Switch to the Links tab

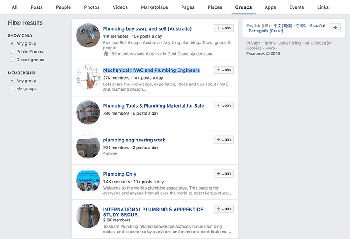coord(323,7)
